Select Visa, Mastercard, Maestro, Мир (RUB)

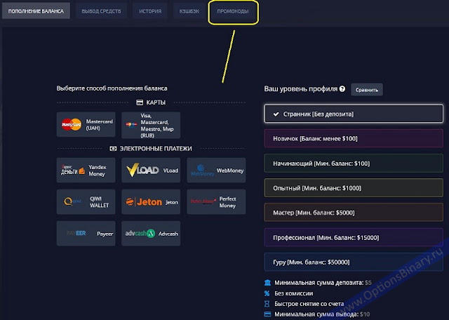pos(151,125)
